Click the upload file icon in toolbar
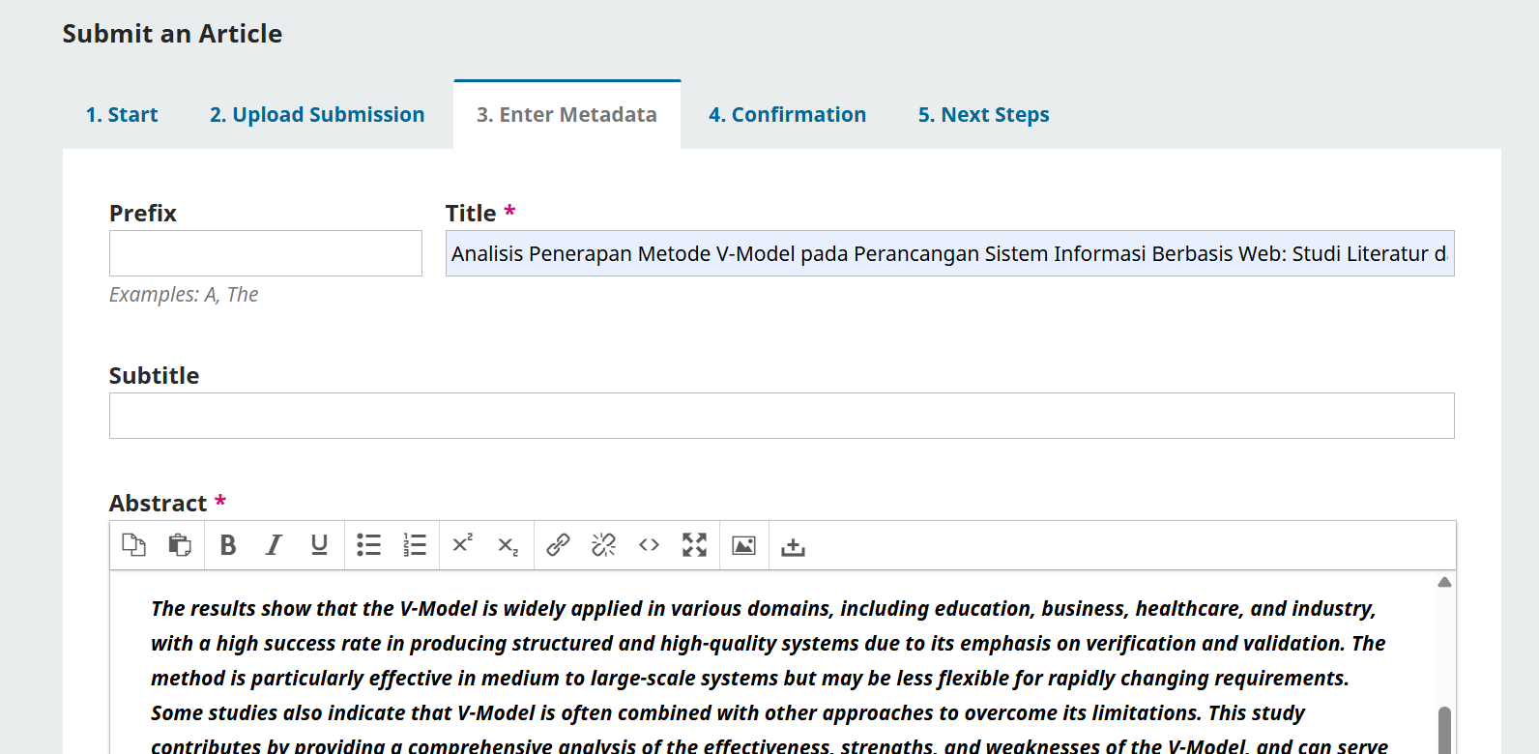Image resolution: width=1539 pixels, height=754 pixels. (793, 546)
